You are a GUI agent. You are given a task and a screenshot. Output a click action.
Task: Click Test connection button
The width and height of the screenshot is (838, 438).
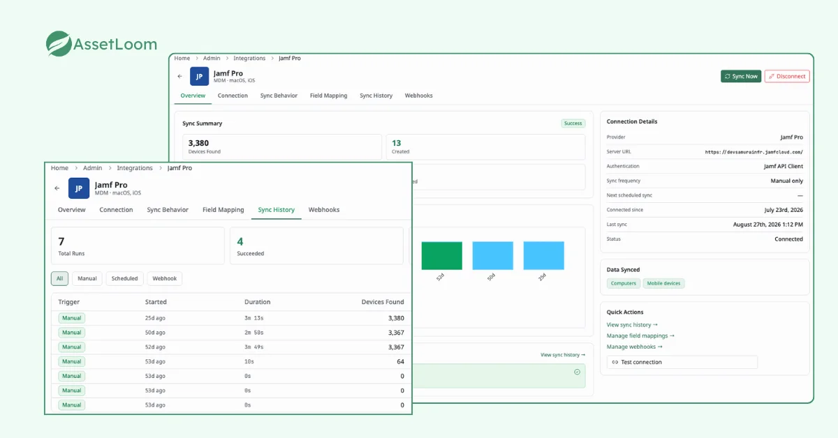pyautogui.click(x=682, y=362)
